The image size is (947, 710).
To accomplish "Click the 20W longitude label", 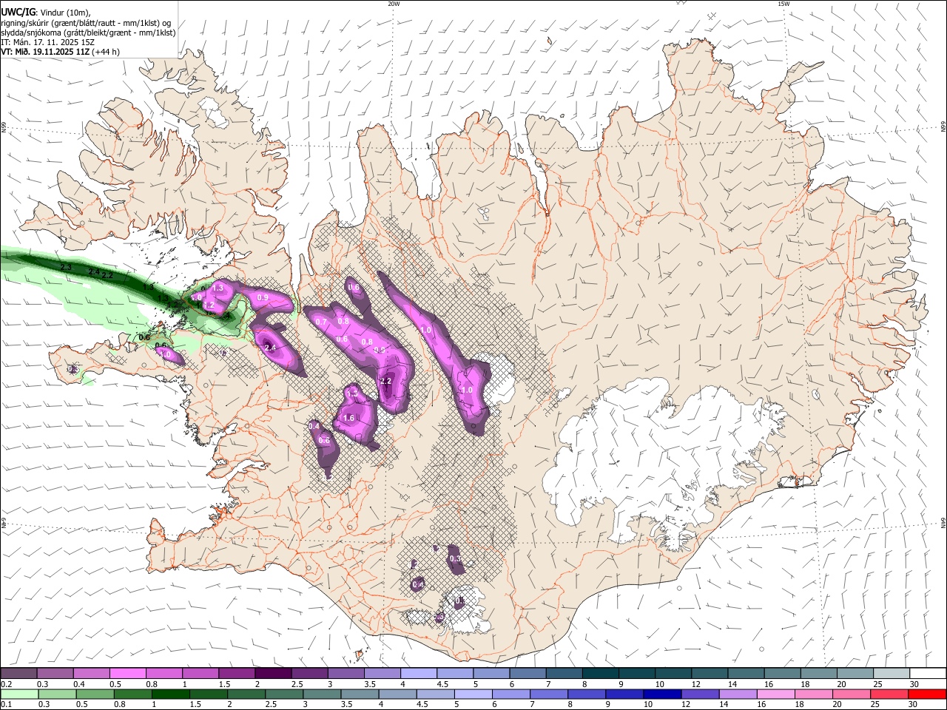I will (x=394, y=4).
